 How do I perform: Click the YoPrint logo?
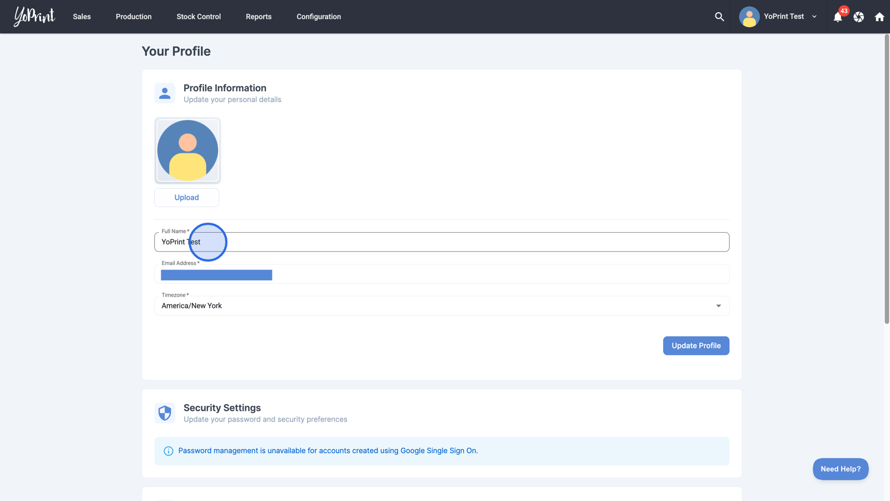click(34, 16)
